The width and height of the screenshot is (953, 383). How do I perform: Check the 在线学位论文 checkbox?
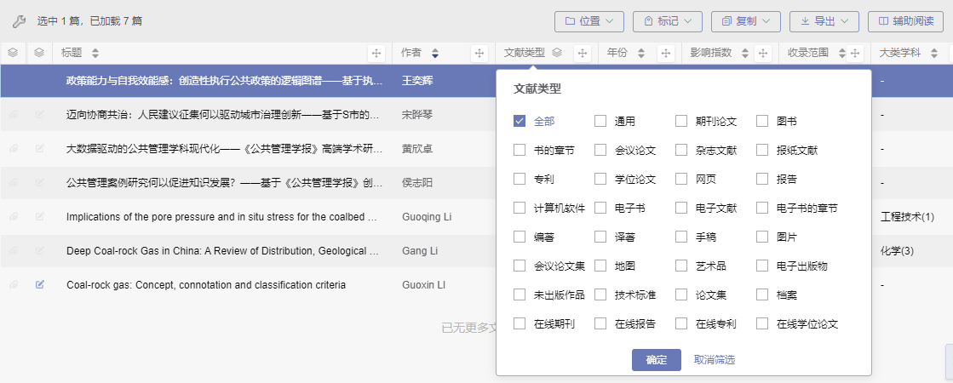762,324
